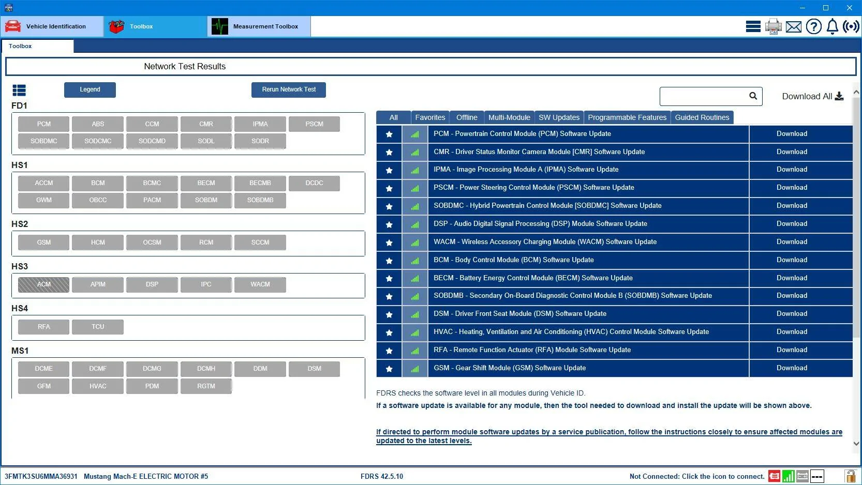Open the hamburger menu icon
The width and height of the screenshot is (862, 485).
753,26
